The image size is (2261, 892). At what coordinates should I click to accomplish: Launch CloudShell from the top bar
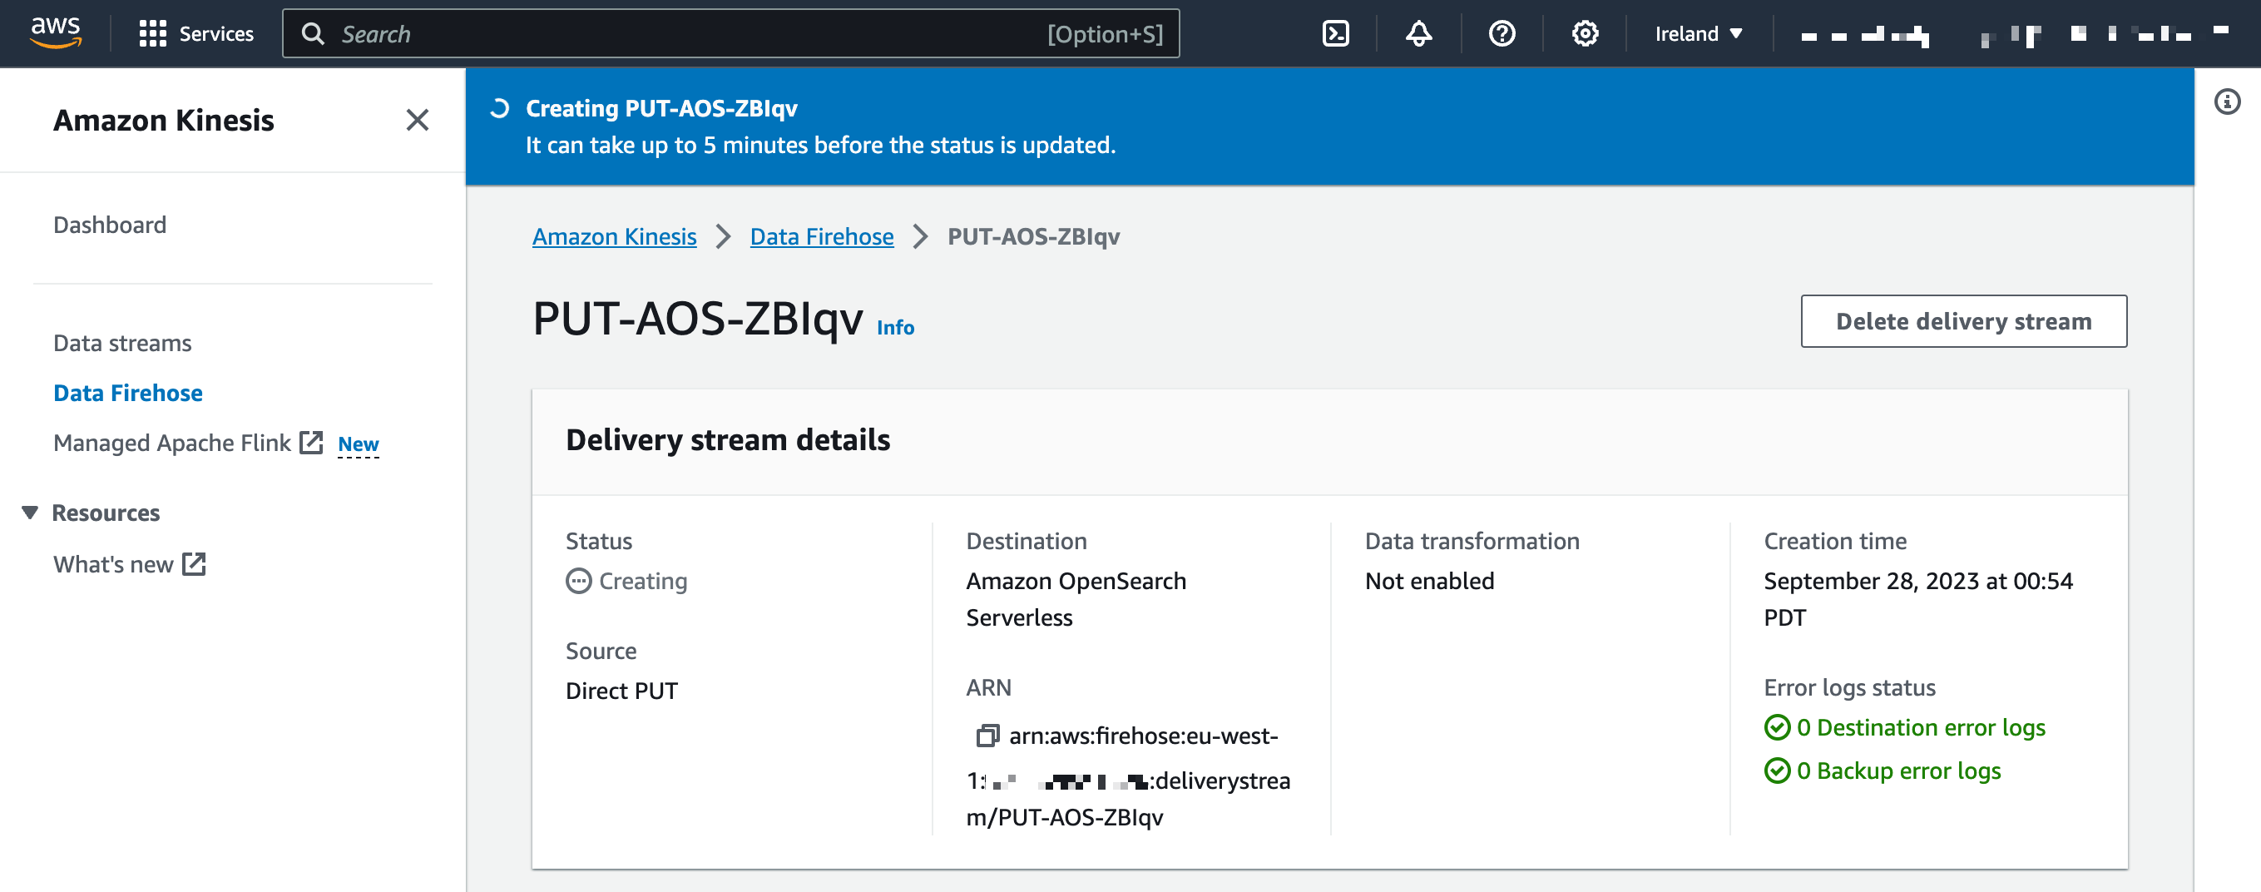(x=1335, y=33)
